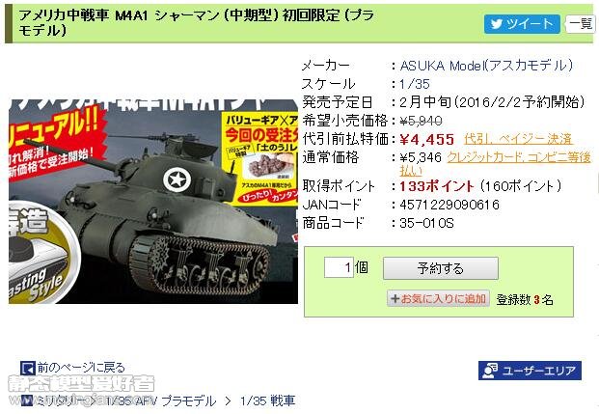
Task: Click the quantity input field
Action: coord(339,267)
